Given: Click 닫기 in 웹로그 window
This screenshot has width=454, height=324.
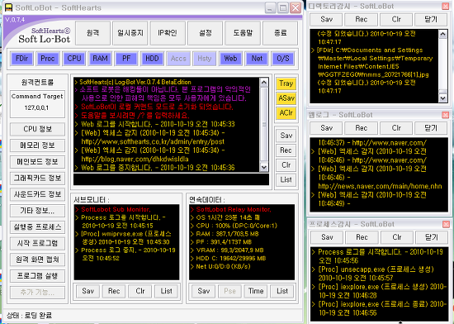Looking at the screenshot, I should (431, 128).
